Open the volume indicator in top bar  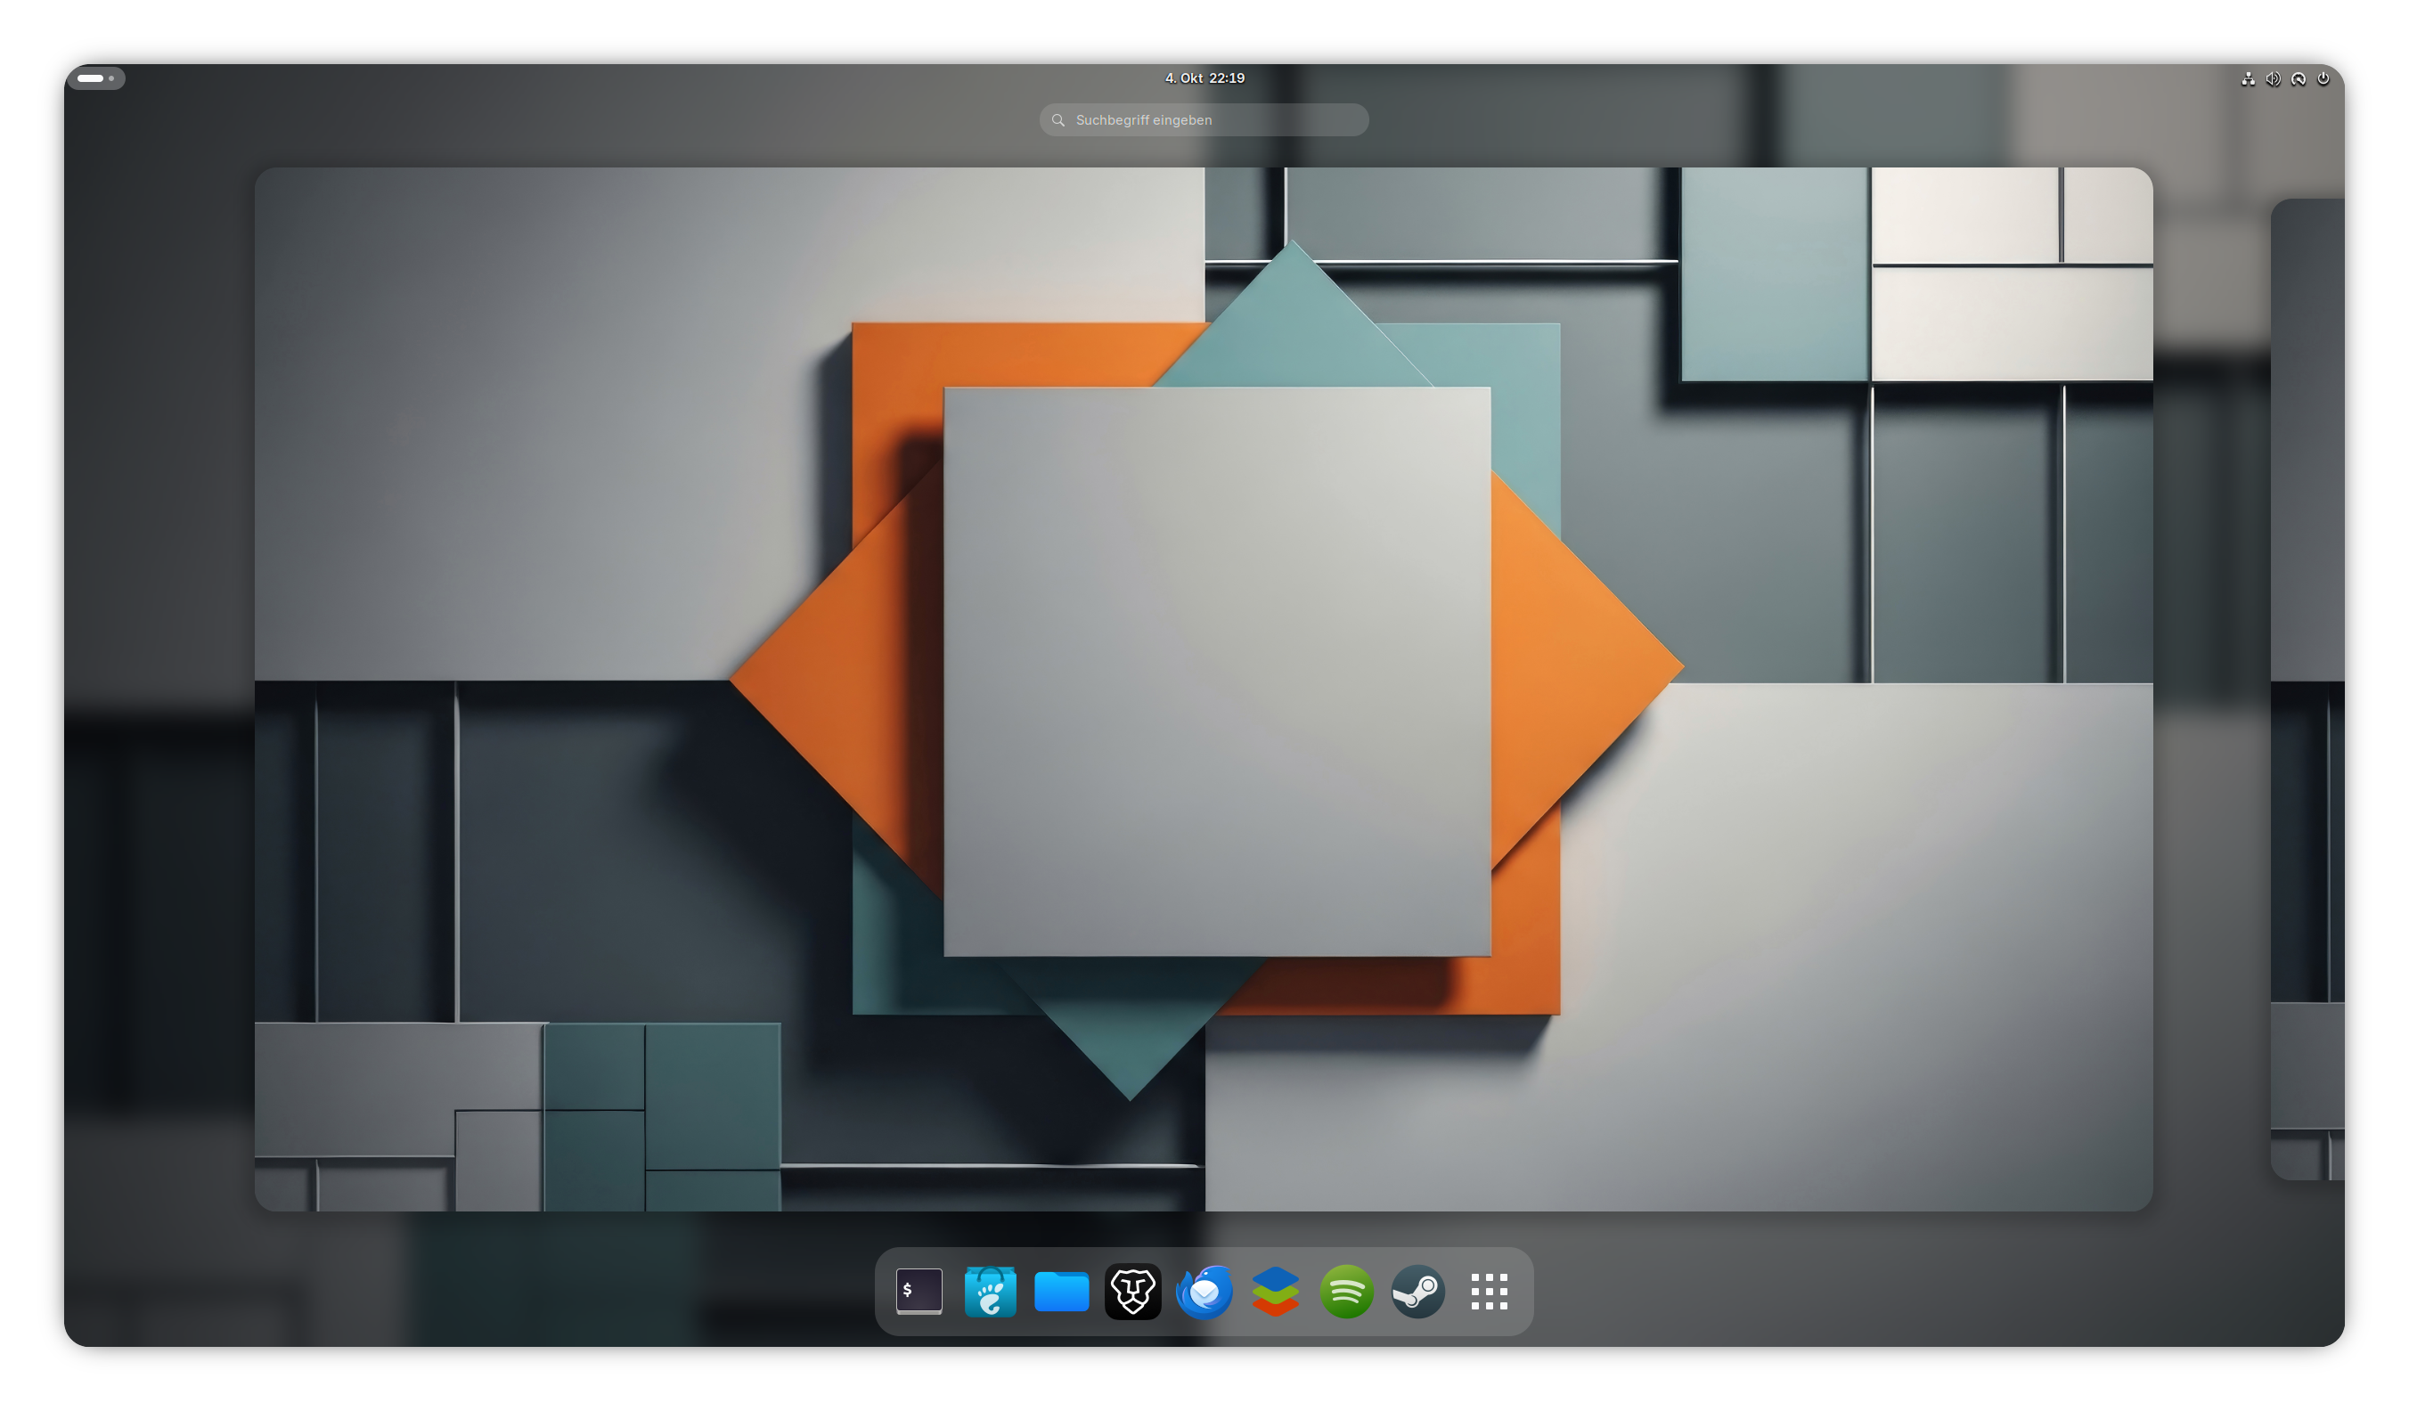[x=2274, y=78]
